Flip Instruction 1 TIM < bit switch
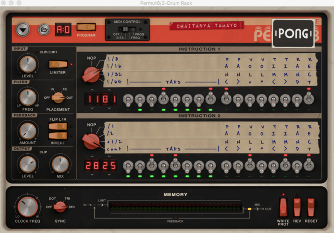334x233 pixels. pyautogui.click(x=273, y=99)
